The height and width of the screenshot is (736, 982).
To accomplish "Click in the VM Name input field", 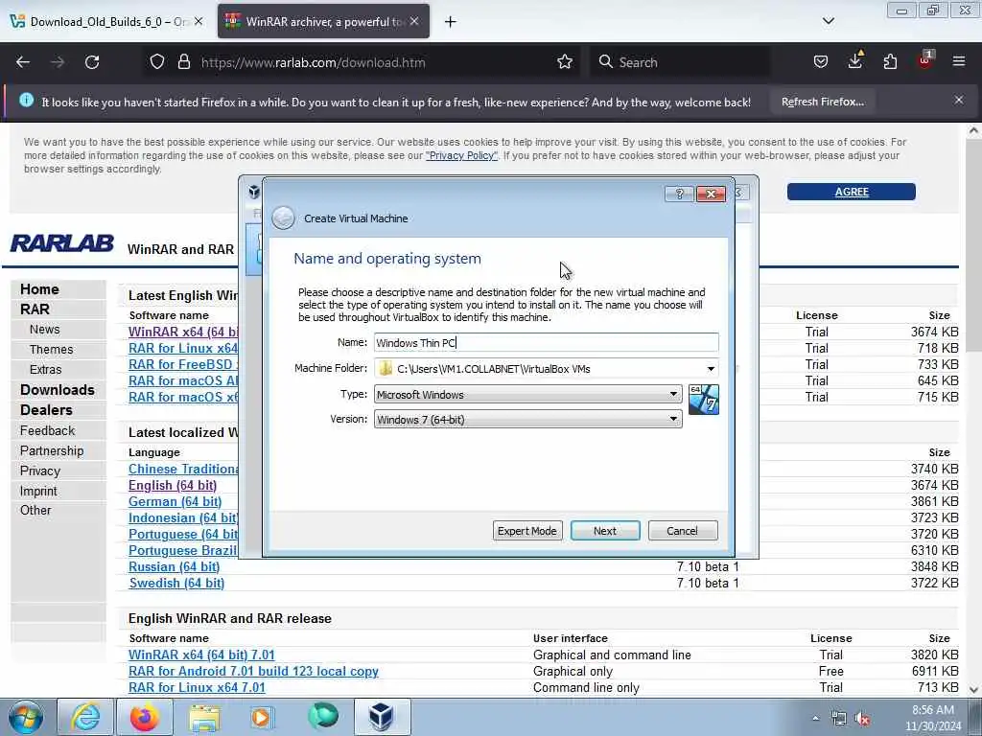I will click(x=546, y=342).
